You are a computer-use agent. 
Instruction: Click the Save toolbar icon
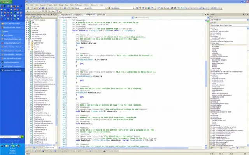(40, 8)
